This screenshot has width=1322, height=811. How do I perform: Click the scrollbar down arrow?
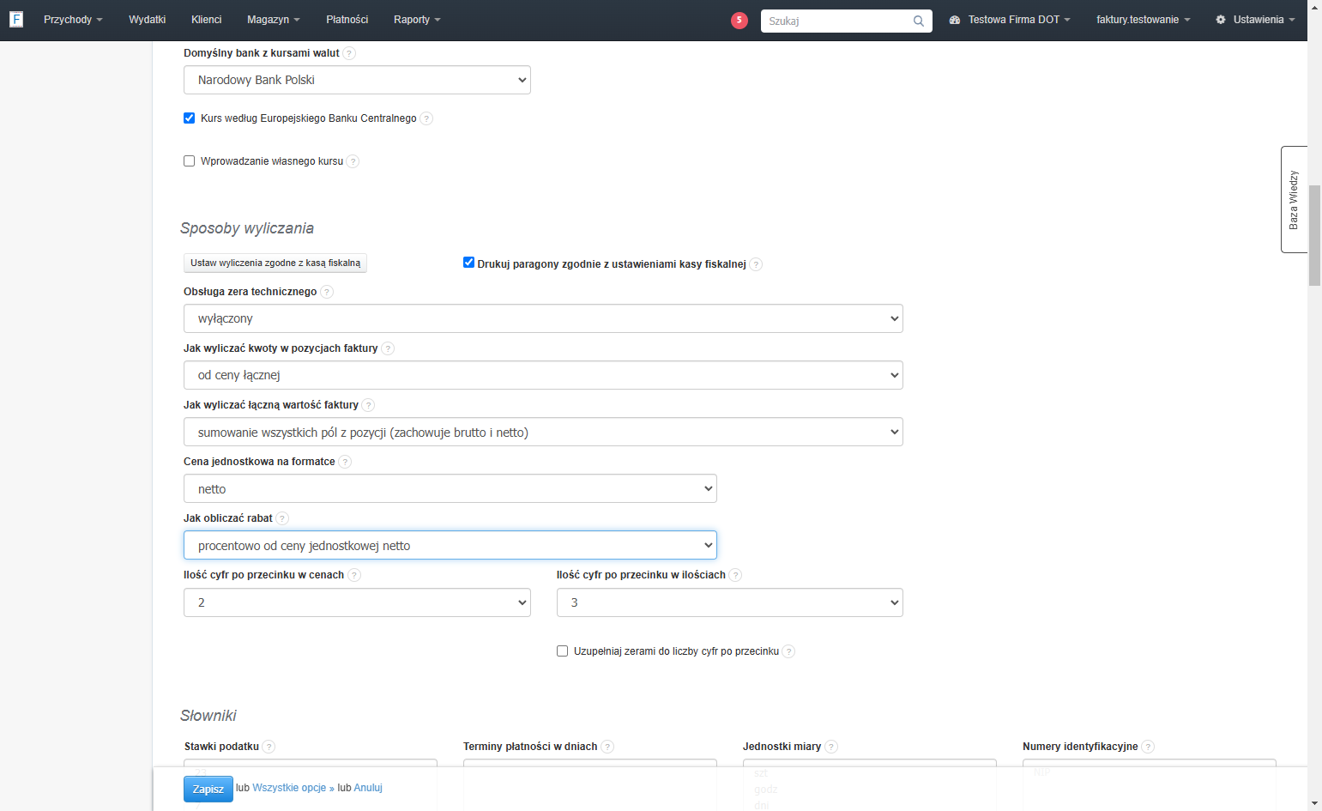point(1314,803)
